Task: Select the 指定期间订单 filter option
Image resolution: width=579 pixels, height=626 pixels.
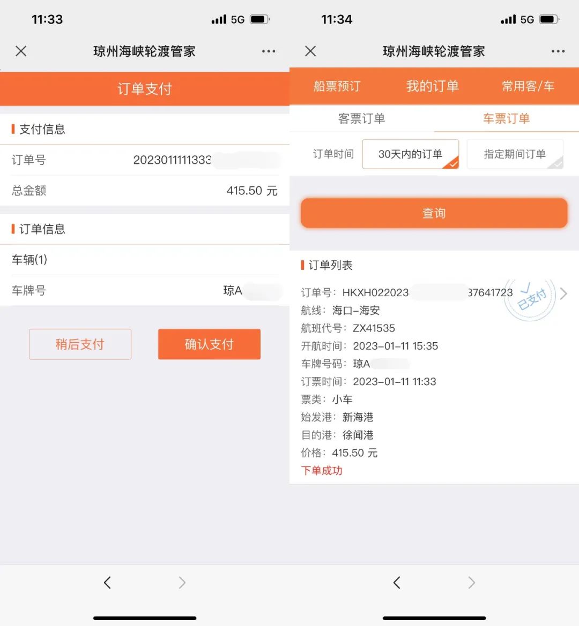Action: [515, 154]
